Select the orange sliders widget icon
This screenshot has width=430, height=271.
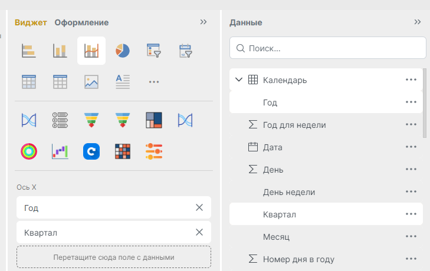coord(154,151)
